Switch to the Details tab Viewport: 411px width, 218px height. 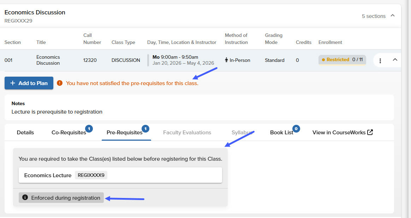click(x=25, y=133)
